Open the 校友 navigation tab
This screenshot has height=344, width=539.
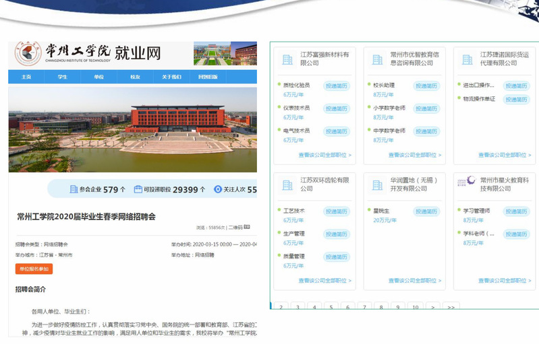(135, 77)
